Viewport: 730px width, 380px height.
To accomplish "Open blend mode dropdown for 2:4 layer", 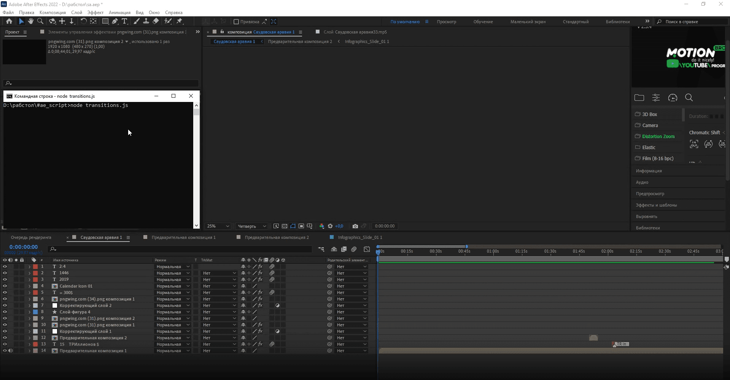I will coord(173,267).
